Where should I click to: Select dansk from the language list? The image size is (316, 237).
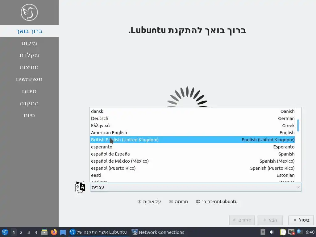(193, 111)
